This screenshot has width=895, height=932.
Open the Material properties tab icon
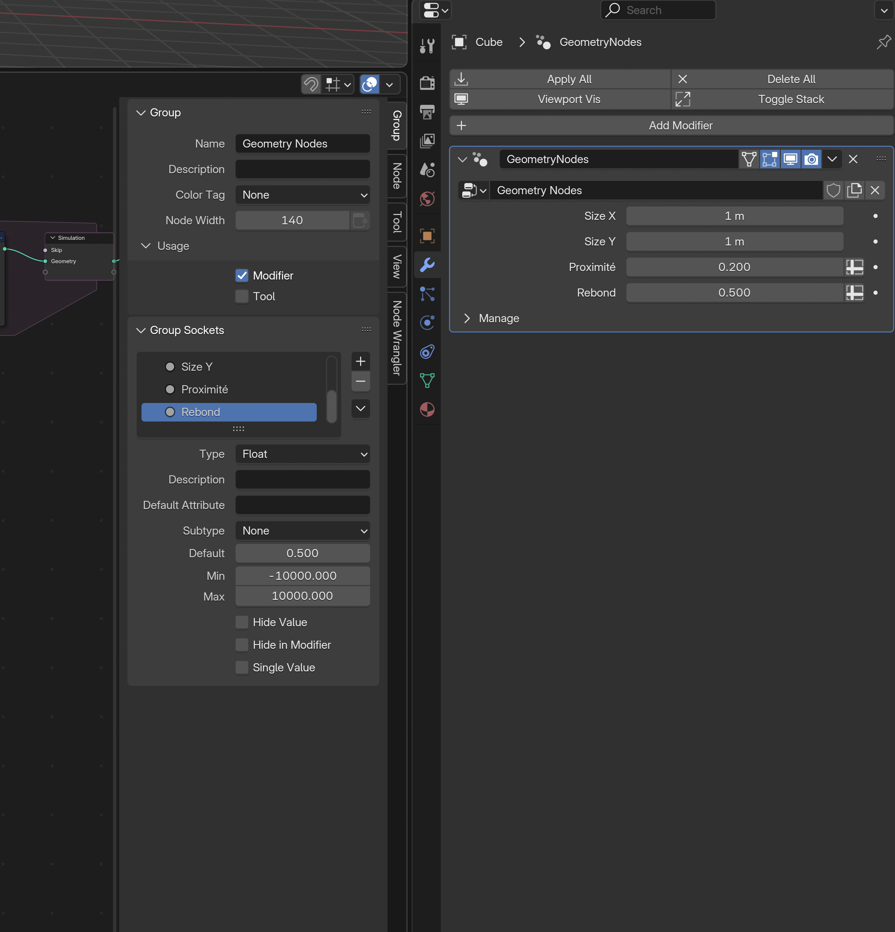pyautogui.click(x=427, y=409)
